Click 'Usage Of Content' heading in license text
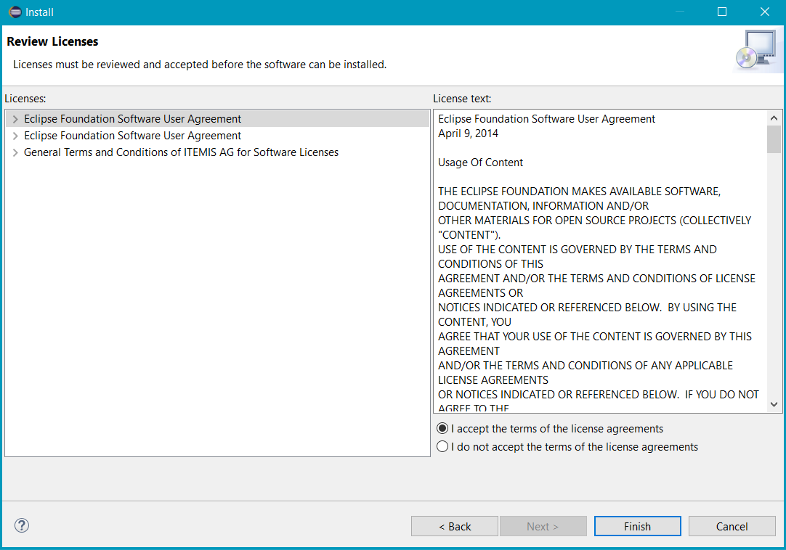Image resolution: width=786 pixels, height=550 pixels. (x=480, y=163)
